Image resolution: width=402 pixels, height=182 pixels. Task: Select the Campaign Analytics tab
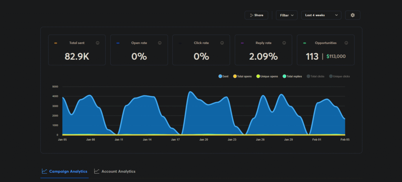point(68,171)
